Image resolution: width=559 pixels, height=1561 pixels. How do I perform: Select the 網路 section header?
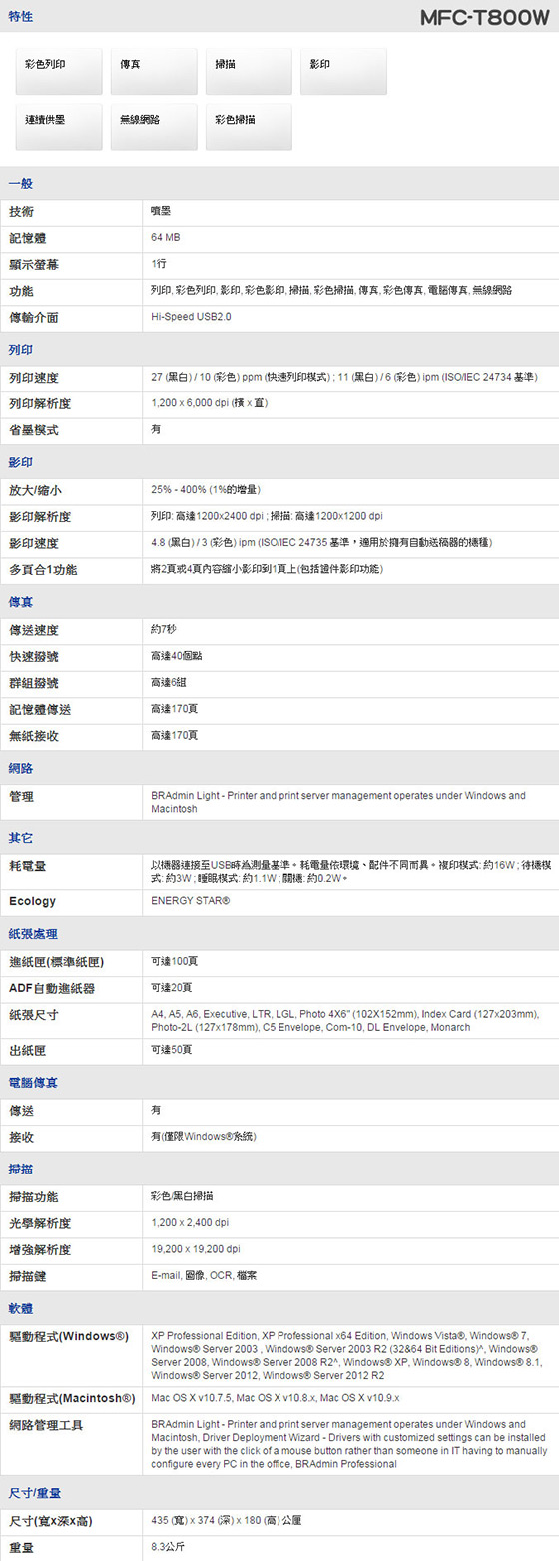[20, 768]
